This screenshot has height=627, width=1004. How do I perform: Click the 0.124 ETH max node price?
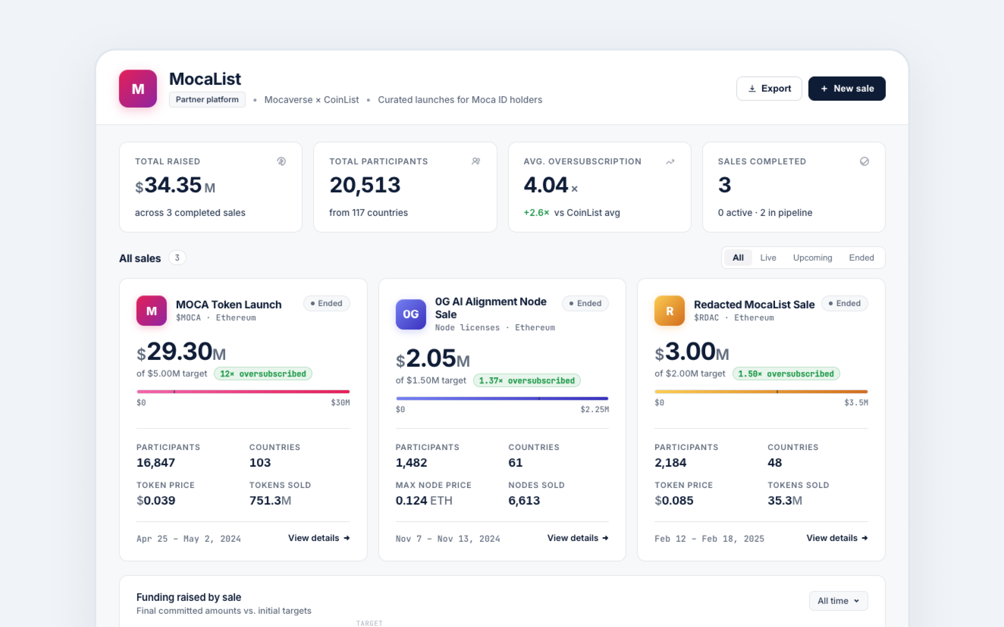click(x=424, y=500)
